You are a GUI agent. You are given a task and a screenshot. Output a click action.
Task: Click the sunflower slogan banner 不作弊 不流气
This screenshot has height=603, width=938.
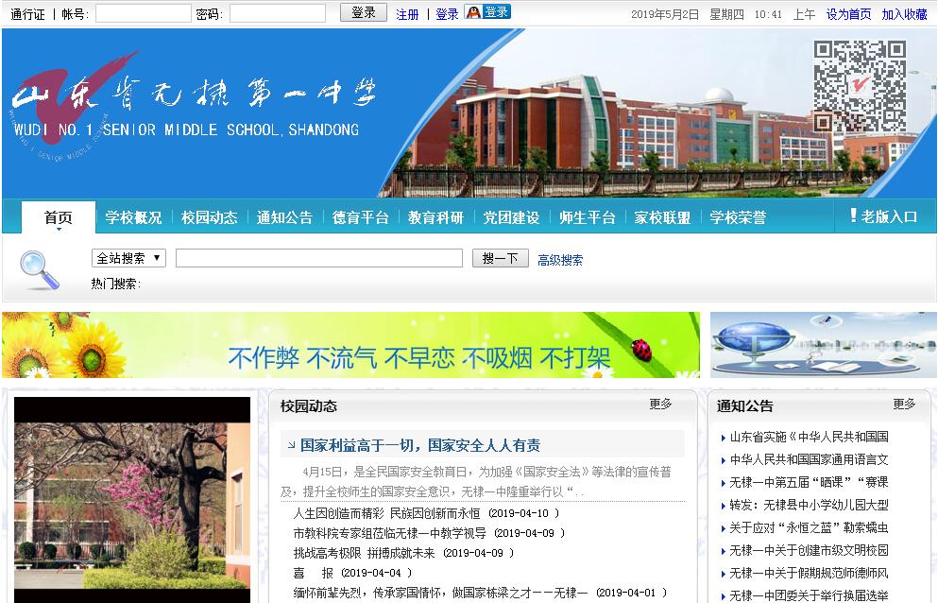click(350, 345)
